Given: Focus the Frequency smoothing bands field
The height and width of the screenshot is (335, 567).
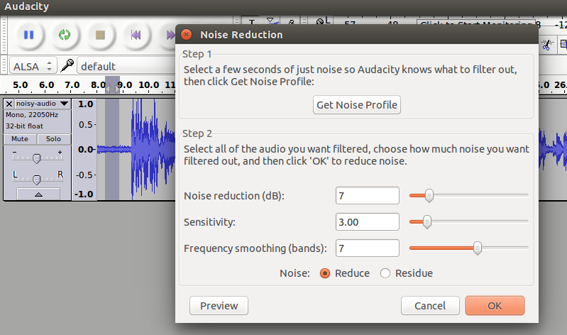Looking at the screenshot, I should pos(368,248).
